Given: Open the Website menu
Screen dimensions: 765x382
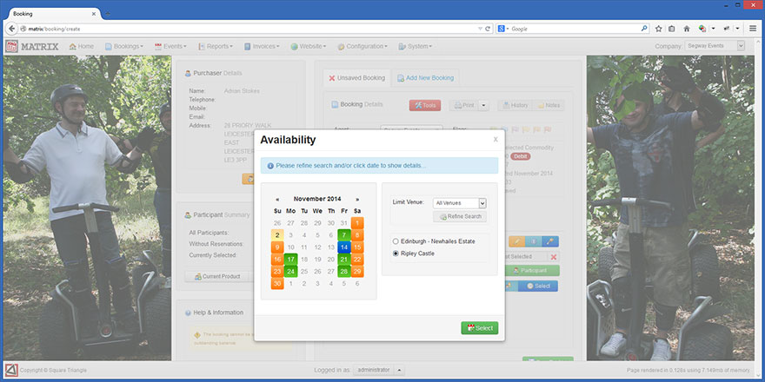Looking at the screenshot, I should [309, 46].
